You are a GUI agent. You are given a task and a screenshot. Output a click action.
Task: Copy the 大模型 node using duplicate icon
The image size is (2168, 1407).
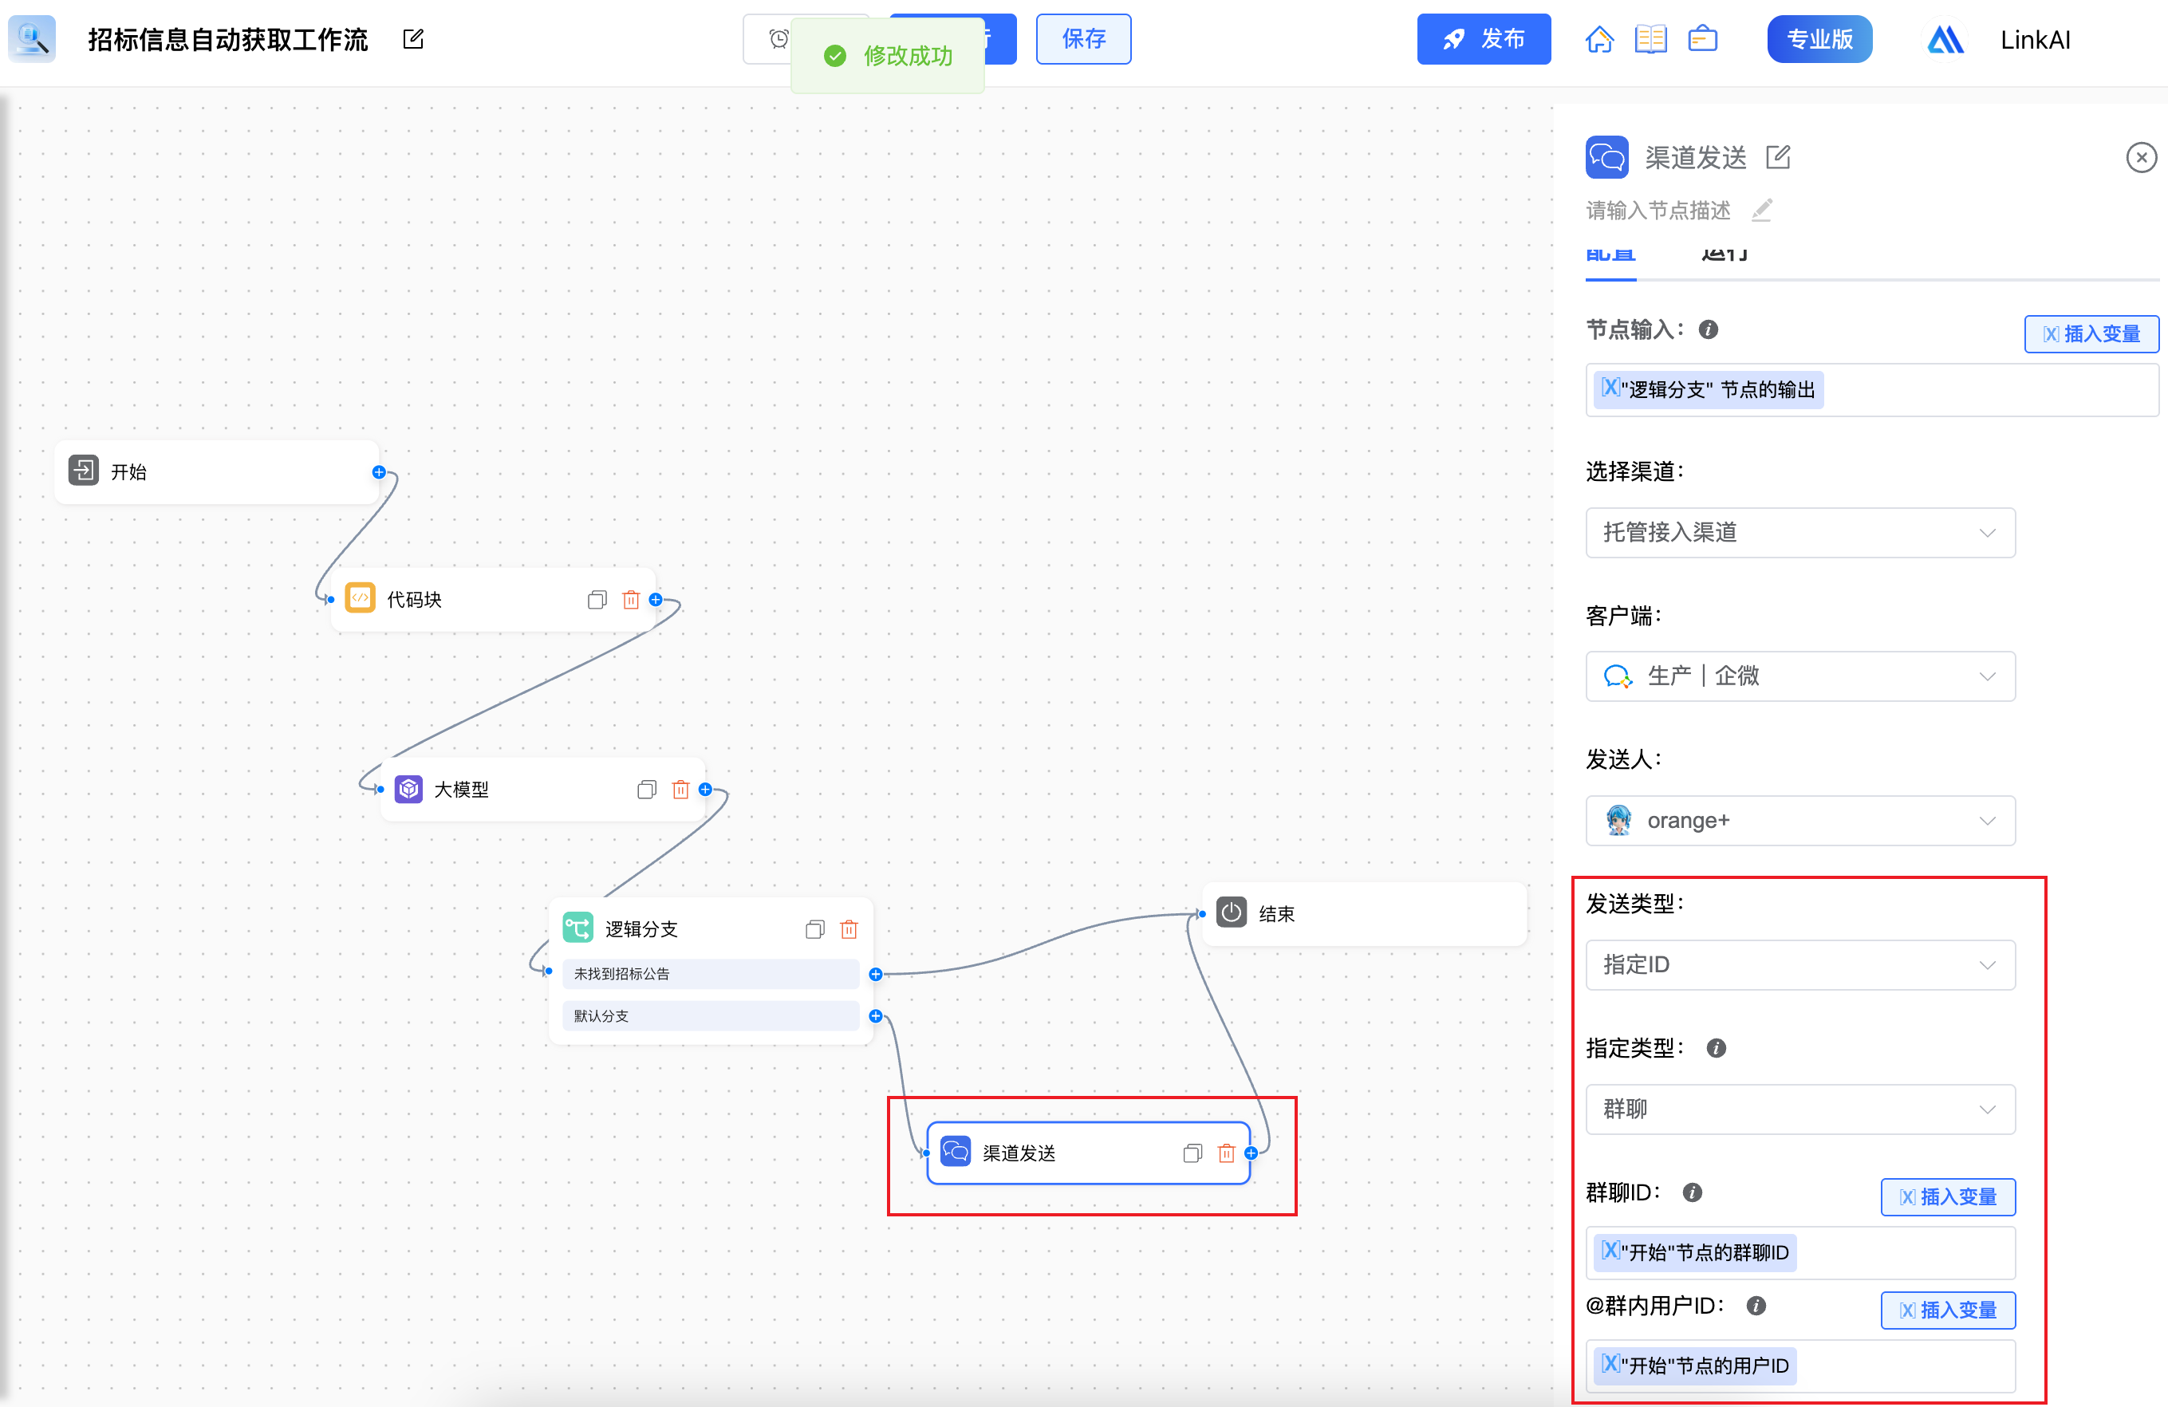[647, 790]
